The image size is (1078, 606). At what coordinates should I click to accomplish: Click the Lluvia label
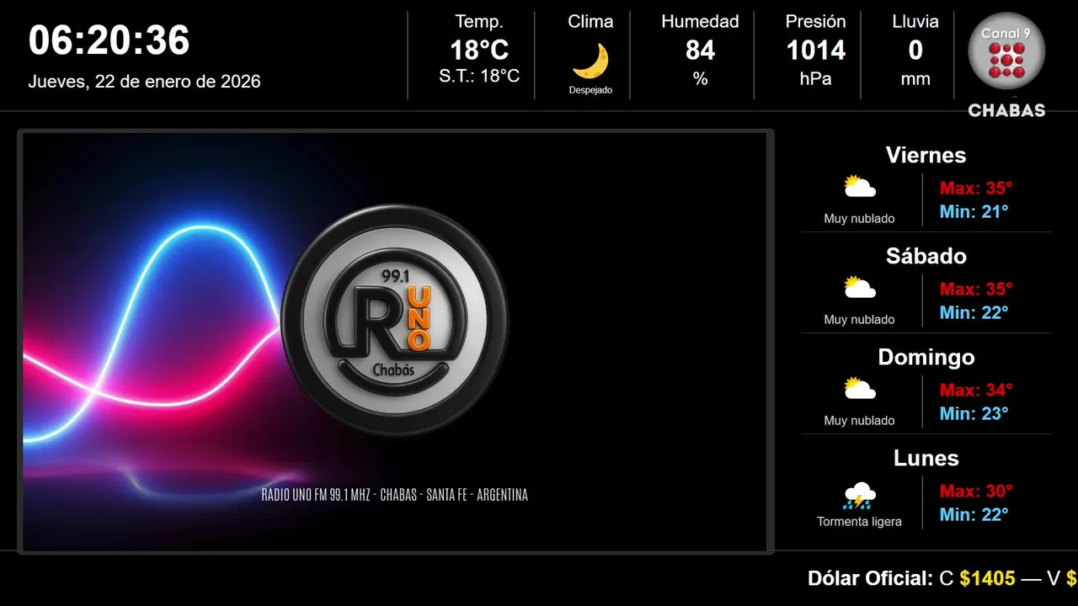pos(915,22)
